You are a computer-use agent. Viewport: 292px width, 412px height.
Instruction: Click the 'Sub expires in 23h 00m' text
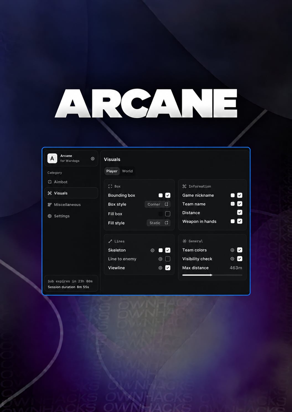70,281
